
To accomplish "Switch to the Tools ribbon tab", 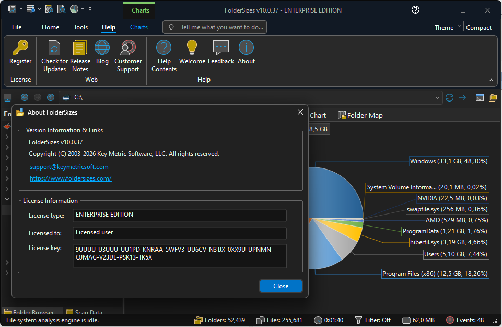I will click(x=80, y=27).
